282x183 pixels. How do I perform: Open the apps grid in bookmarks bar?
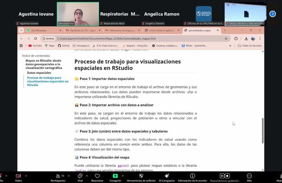tap(21, 46)
